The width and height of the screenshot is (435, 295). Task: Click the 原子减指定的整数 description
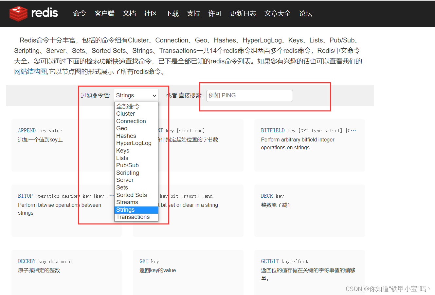click(x=39, y=270)
